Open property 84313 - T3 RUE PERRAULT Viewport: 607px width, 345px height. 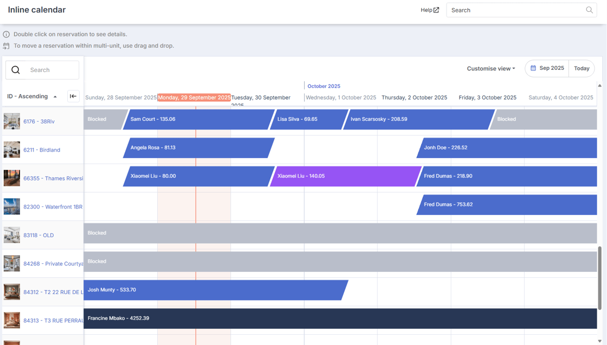click(53, 321)
